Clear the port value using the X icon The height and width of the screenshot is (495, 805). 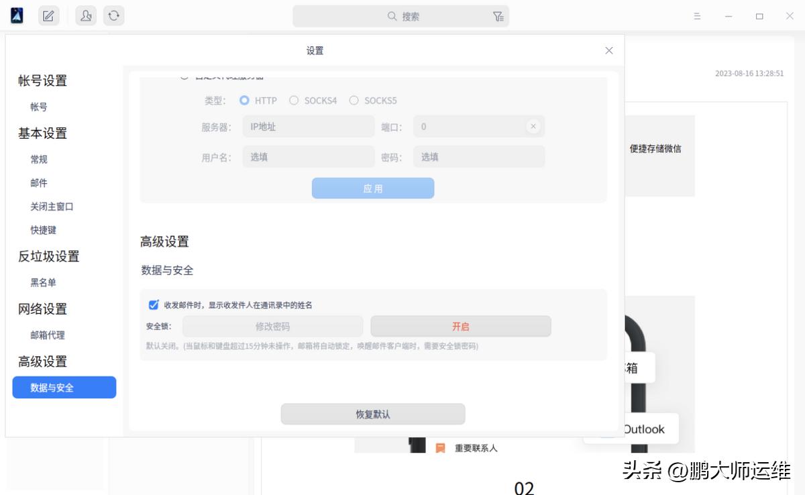point(534,126)
